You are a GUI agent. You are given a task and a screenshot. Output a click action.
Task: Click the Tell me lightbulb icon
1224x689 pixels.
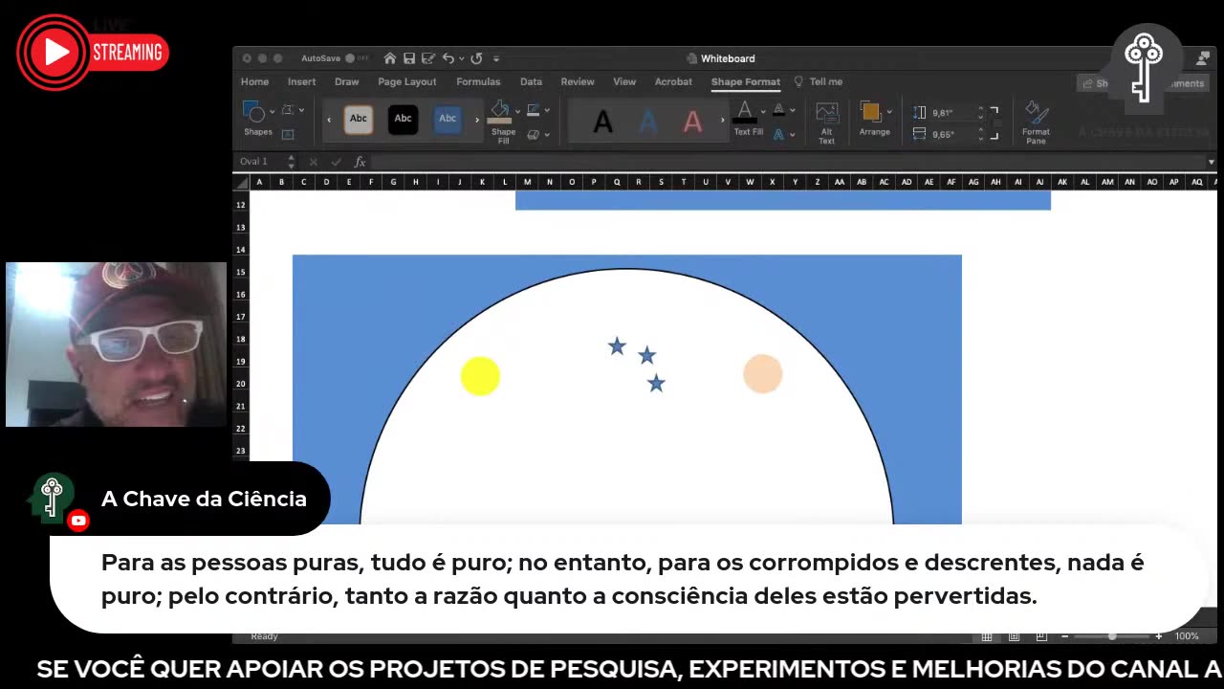(x=798, y=81)
